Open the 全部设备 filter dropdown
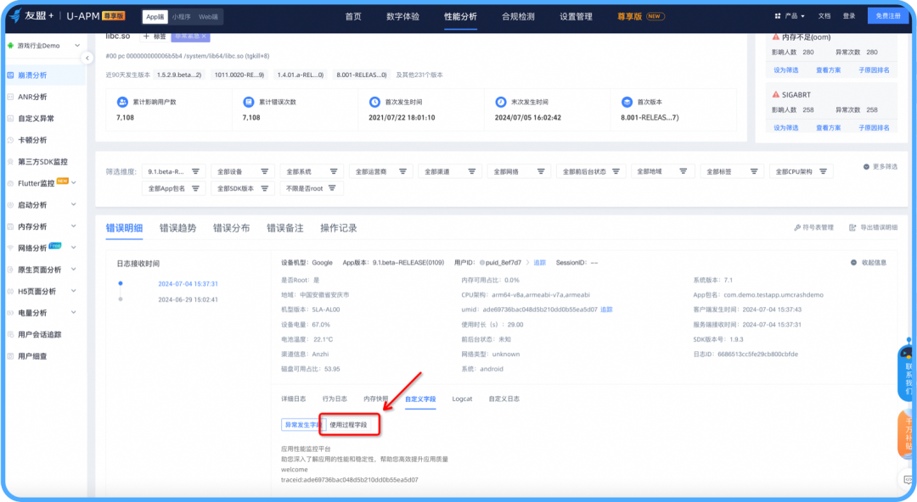This screenshot has width=917, height=502. (243, 172)
